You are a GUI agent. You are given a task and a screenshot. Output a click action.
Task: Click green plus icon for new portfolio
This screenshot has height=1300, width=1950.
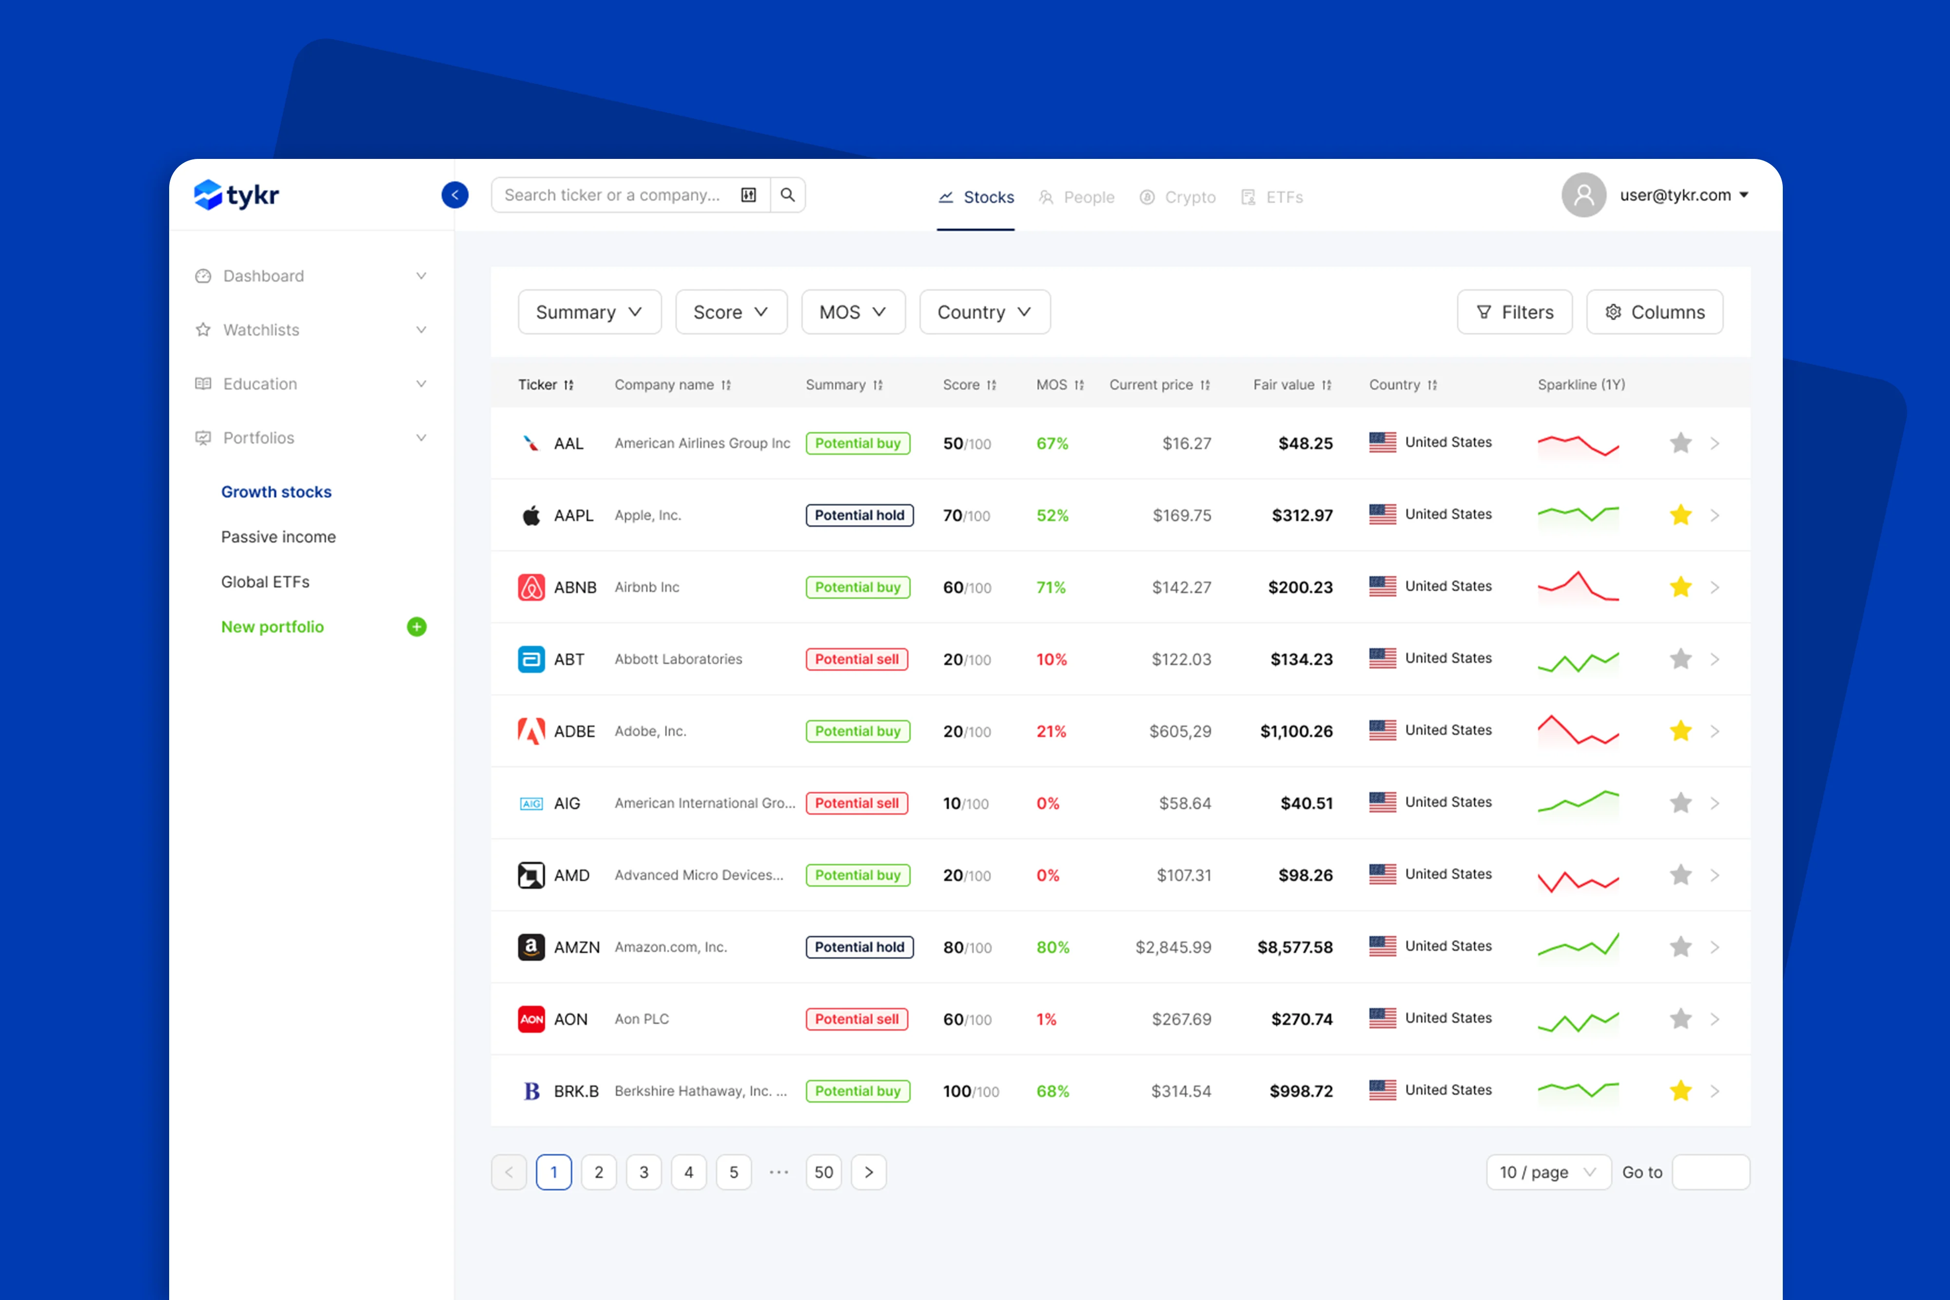coord(416,627)
